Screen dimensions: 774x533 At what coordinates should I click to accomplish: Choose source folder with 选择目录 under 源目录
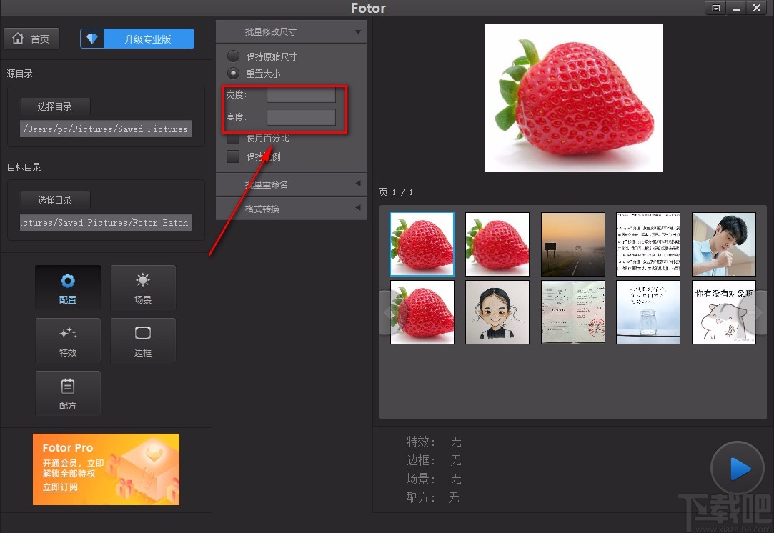[55, 106]
